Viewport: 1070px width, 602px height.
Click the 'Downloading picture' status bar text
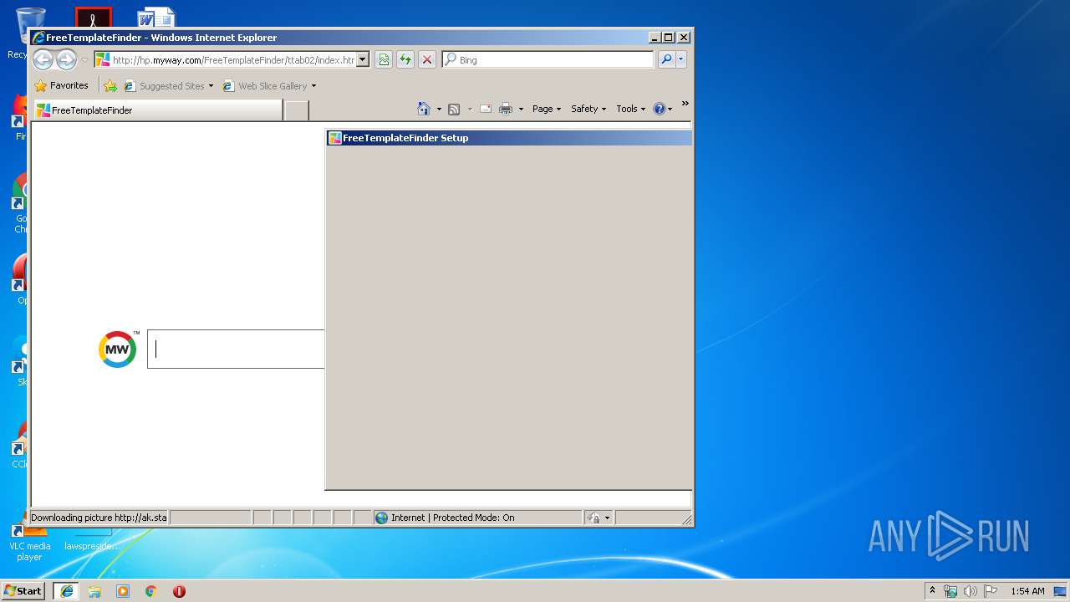coord(99,518)
